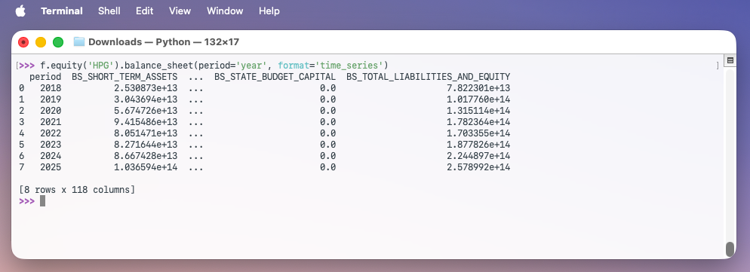Click 'HPG' ticker string in the command
Image resolution: width=750 pixels, height=272 pixels.
point(101,65)
